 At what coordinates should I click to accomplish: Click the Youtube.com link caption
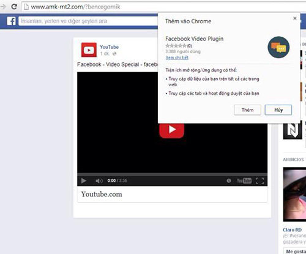(102, 194)
